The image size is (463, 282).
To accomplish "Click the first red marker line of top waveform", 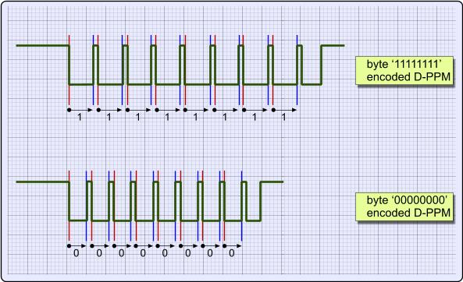I will tap(69, 70).
